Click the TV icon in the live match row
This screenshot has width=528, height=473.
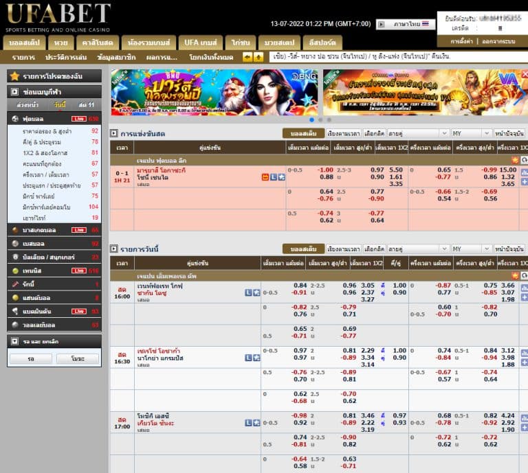click(265, 176)
